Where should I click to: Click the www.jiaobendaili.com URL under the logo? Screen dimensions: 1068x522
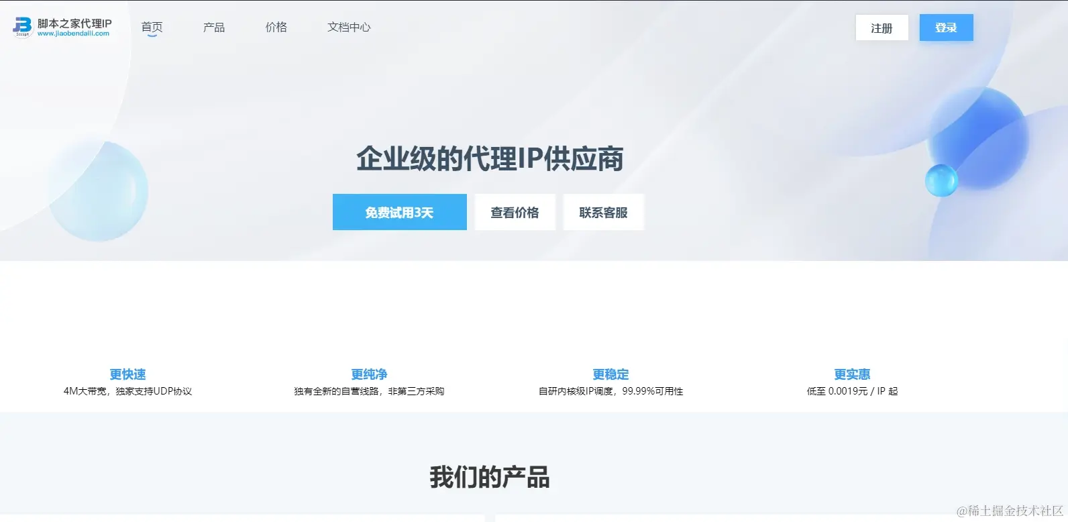coord(73,34)
